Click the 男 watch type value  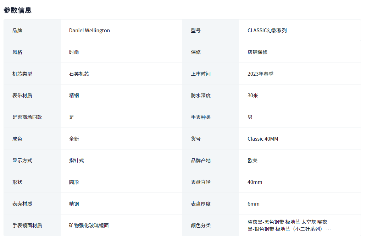(250, 117)
